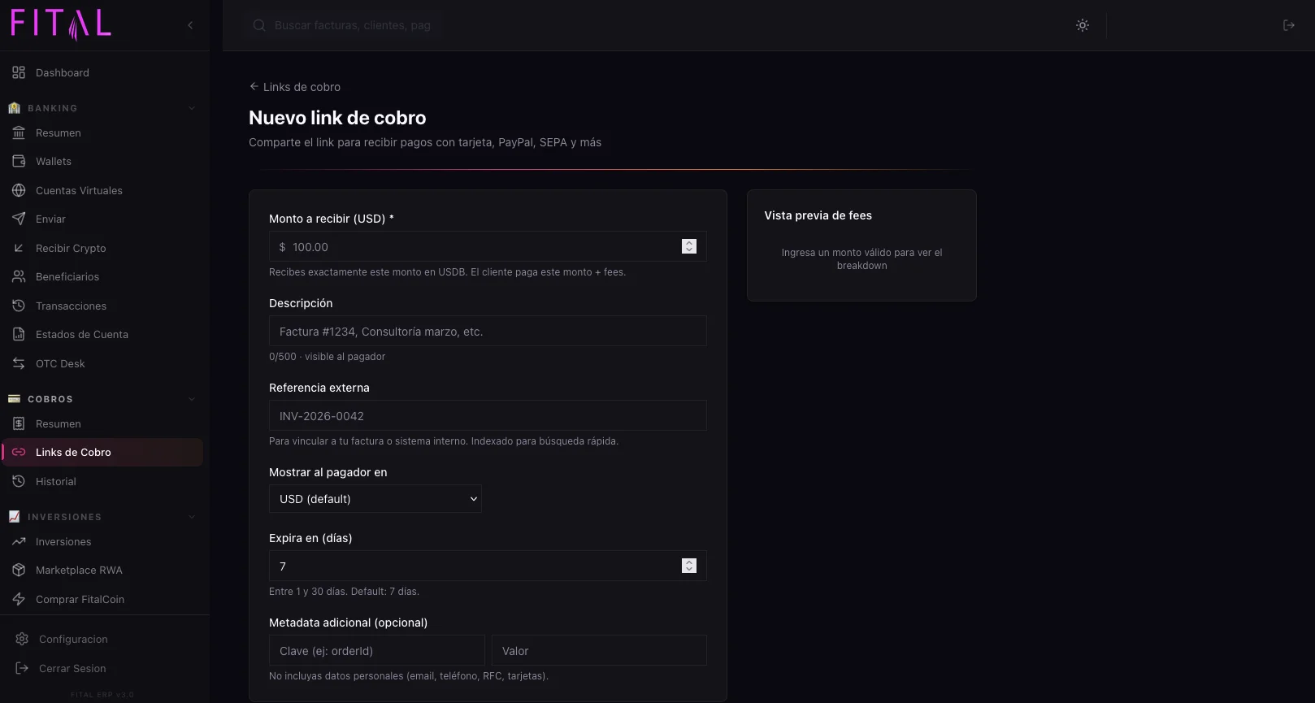Image resolution: width=1315 pixels, height=703 pixels.
Task: Click the Referencia externa input field
Action: coord(488,415)
